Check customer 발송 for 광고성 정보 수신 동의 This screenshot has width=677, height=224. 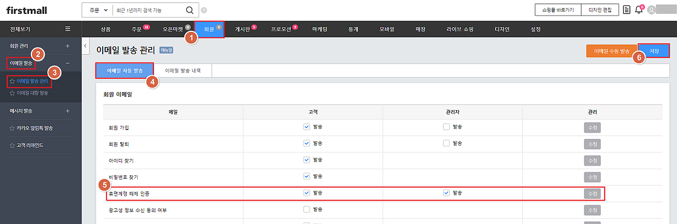tap(306, 210)
